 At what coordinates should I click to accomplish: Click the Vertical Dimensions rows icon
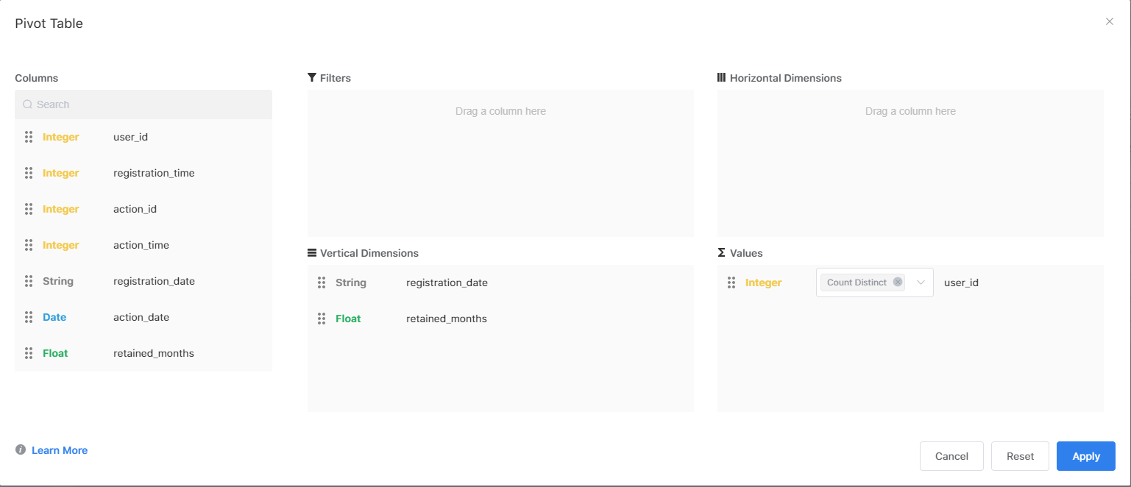coord(311,252)
